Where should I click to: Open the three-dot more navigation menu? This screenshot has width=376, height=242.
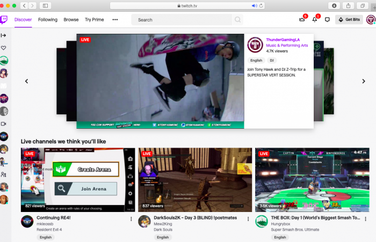coord(115,20)
